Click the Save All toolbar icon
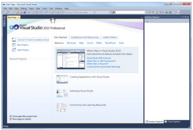The image size is (193, 130). pyautogui.click(x=24, y=12)
